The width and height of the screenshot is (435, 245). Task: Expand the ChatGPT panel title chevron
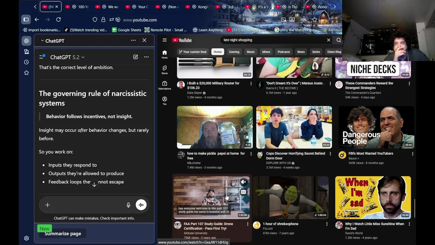tap(42, 41)
